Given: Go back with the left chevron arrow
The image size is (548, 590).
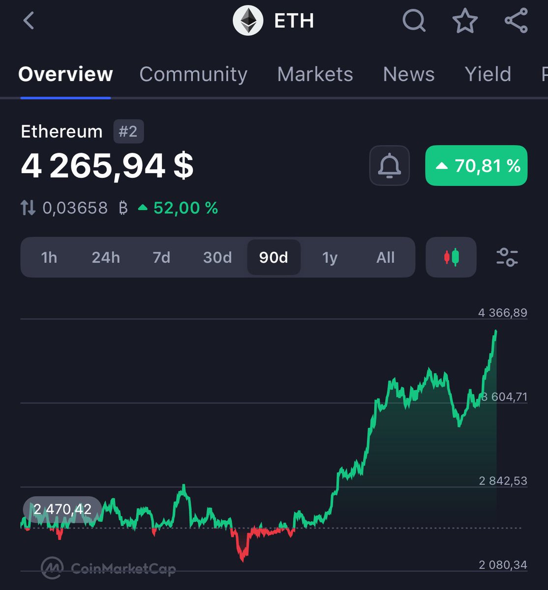Looking at the screenshot, I should click(x=29, y=21).
